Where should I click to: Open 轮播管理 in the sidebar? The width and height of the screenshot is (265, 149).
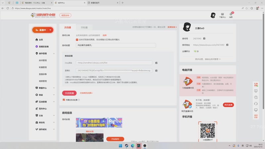[x=43, y=67]
